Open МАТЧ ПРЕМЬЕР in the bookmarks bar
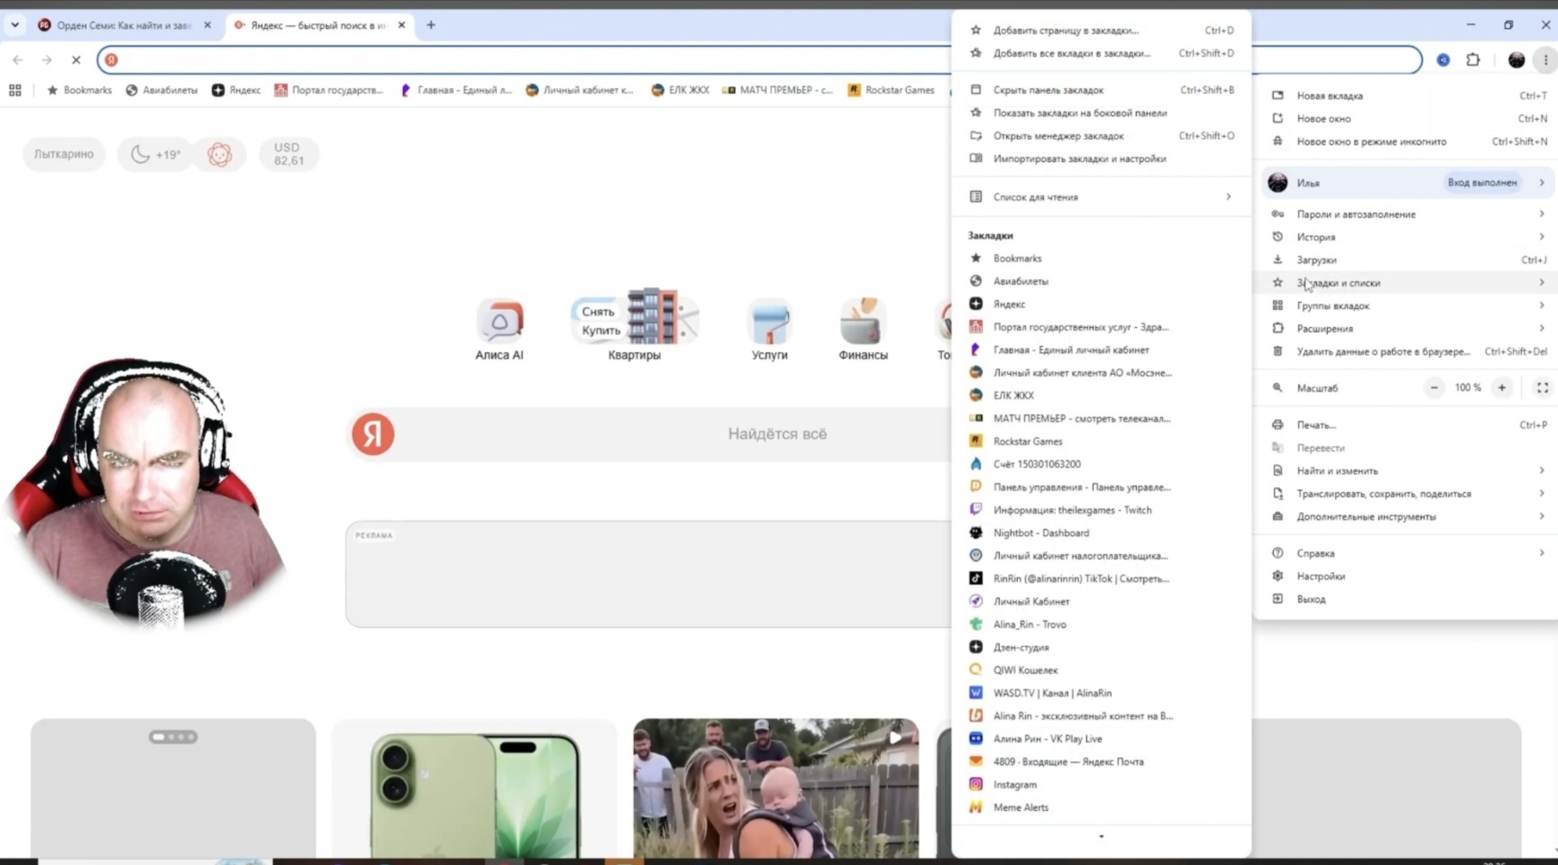Viewport: 1558px width, 865px height. (x=777, y=90)
